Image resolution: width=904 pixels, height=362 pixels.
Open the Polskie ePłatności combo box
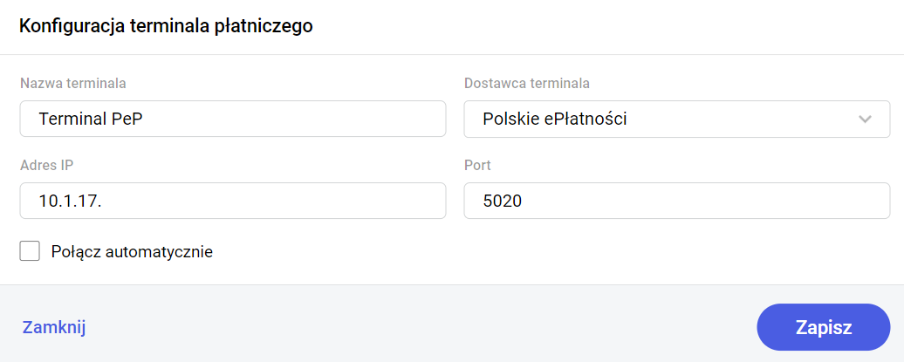click(x=676, y=120)
